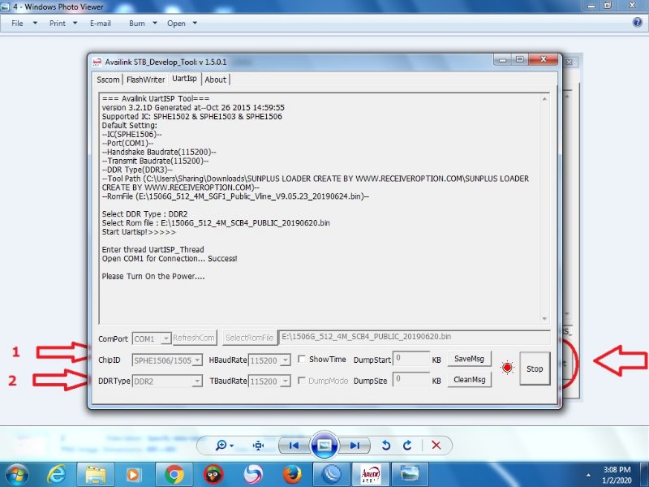Rotate the image clockwise
Screen dimensions: 649x487
pos(407,446)
